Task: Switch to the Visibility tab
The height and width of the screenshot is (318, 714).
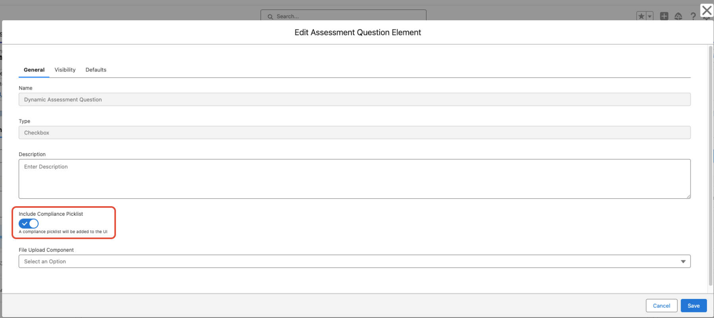Action: point(65,70)
